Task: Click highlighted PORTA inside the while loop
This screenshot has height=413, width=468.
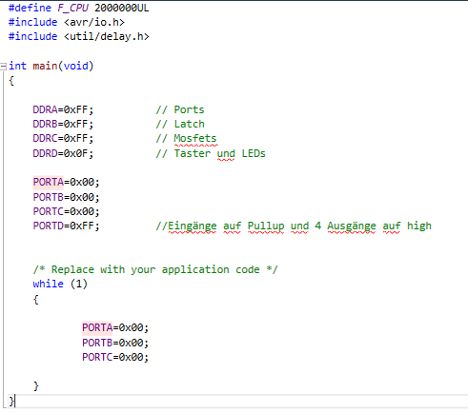Action: point(97,327)
